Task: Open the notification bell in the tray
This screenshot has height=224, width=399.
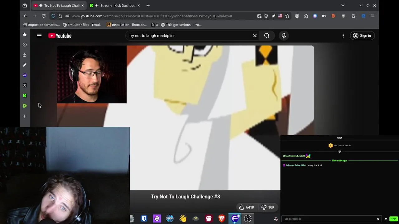Action: pos(276,219)
